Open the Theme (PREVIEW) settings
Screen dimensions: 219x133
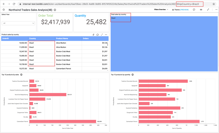180,10
